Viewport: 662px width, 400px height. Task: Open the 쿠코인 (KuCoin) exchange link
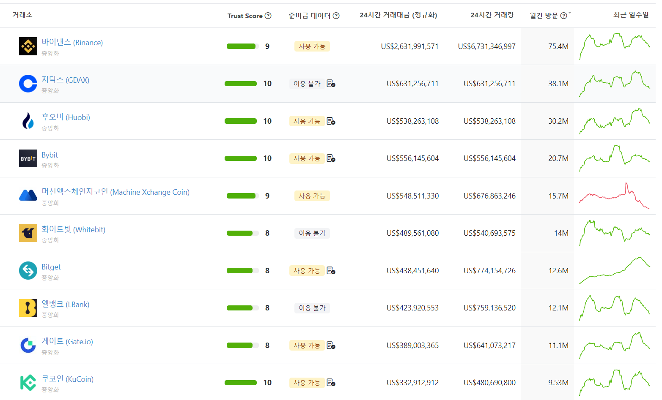point(68,379)
